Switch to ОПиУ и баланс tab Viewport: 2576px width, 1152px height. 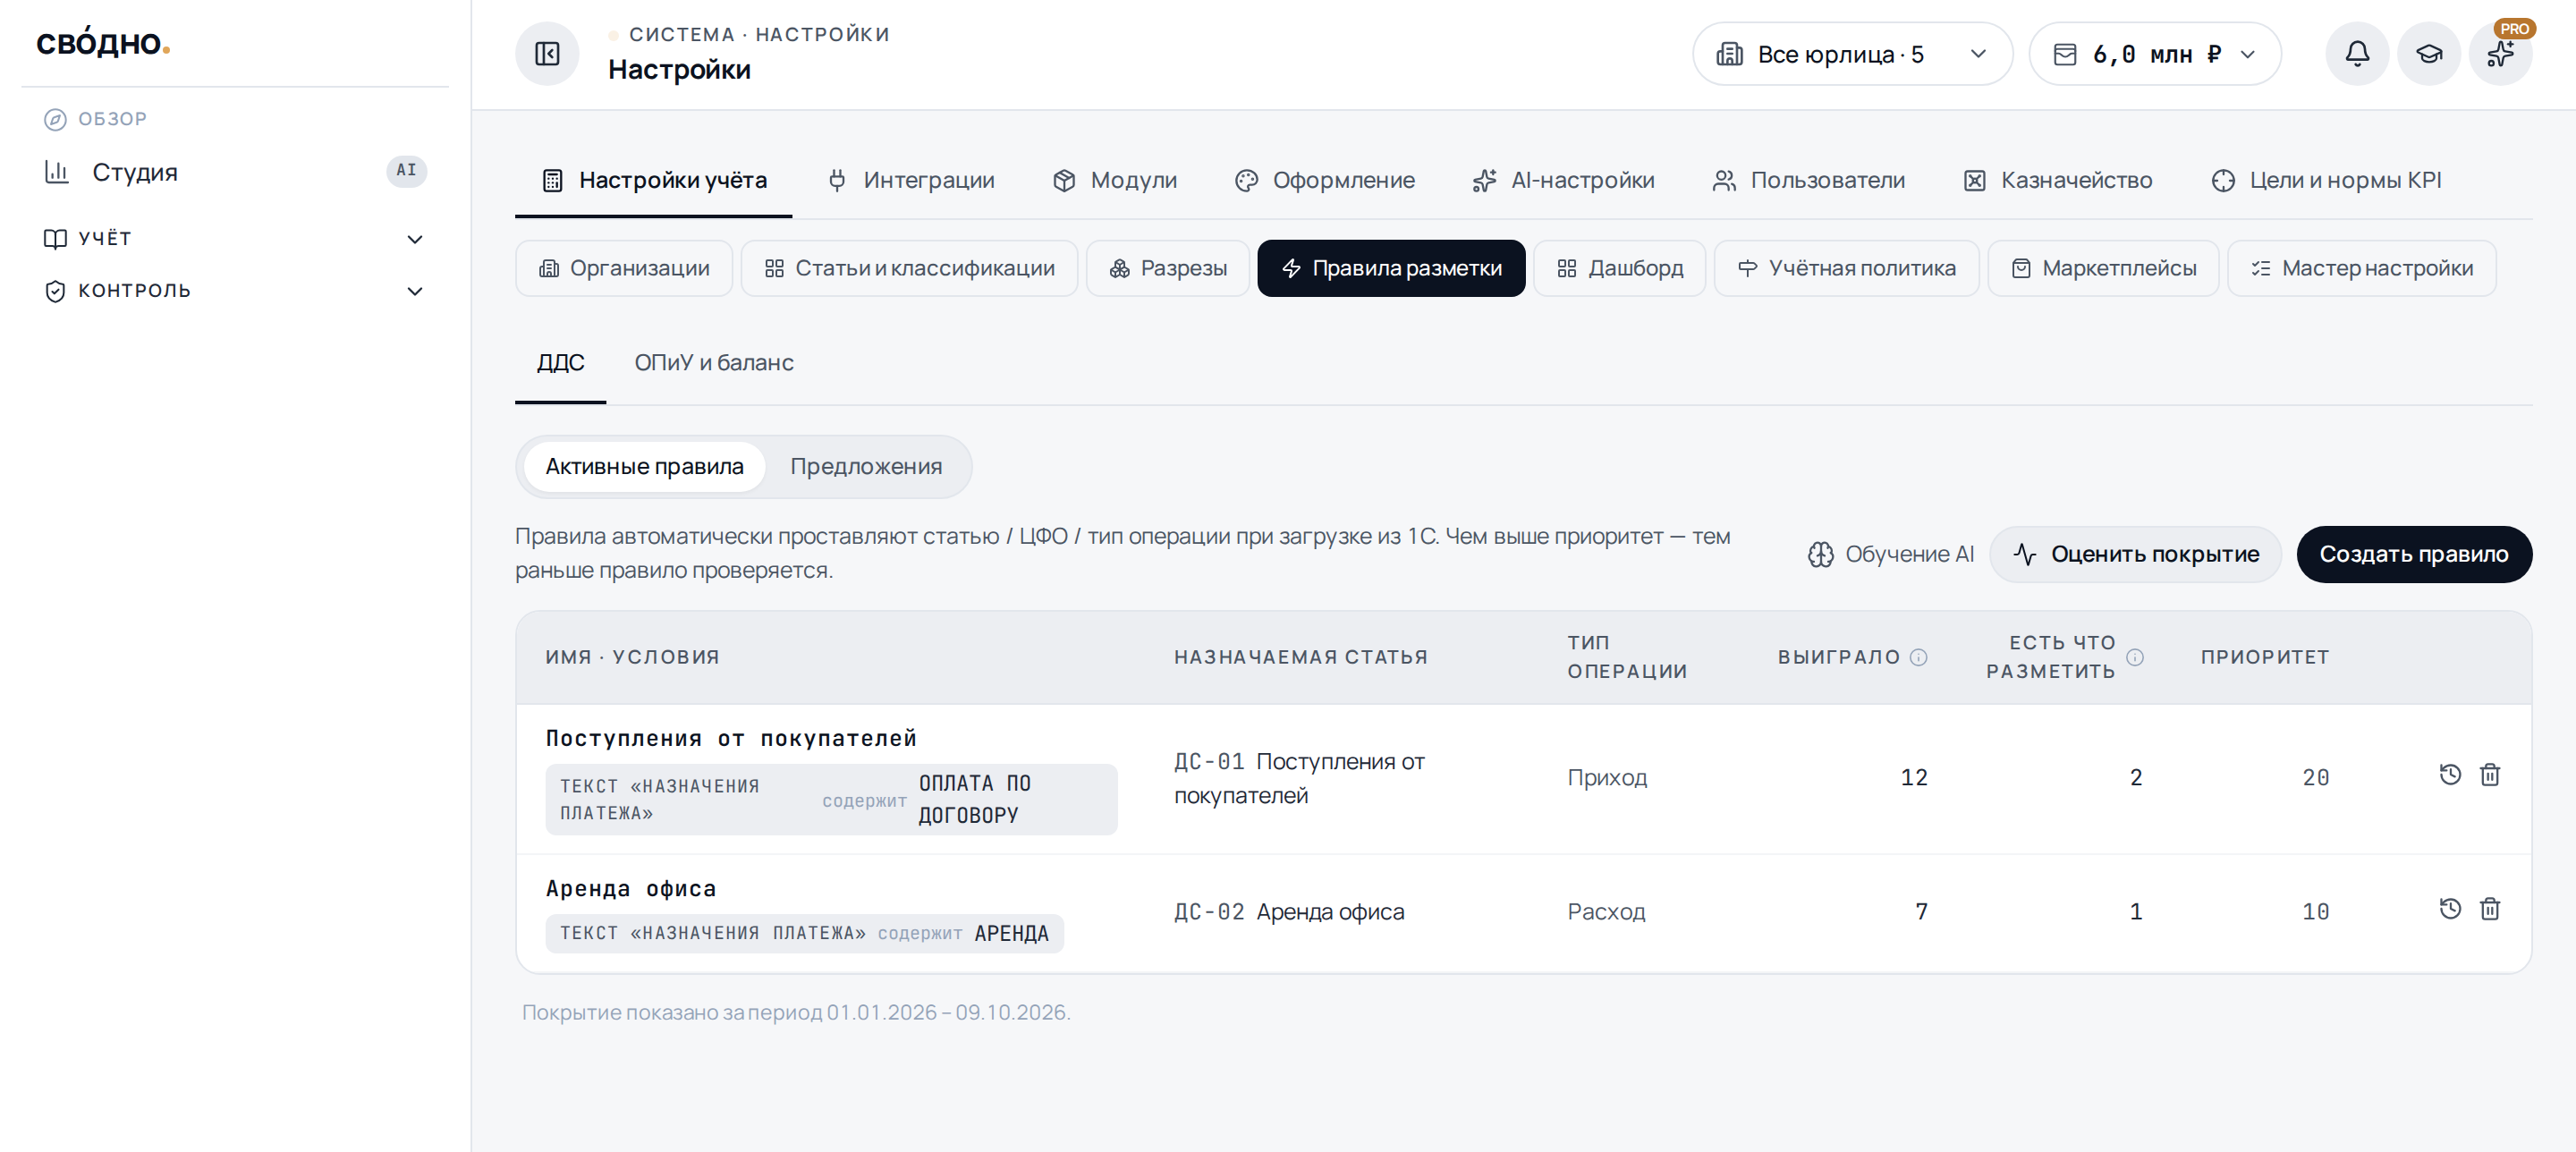(714, 363)
